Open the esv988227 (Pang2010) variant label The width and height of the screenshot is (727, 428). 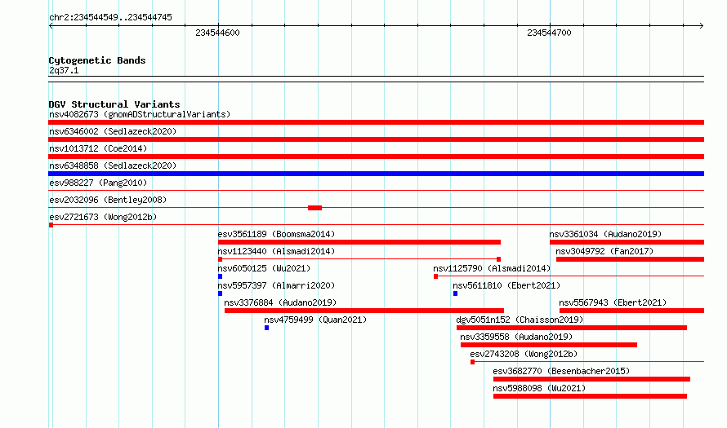tap(98, 183)
